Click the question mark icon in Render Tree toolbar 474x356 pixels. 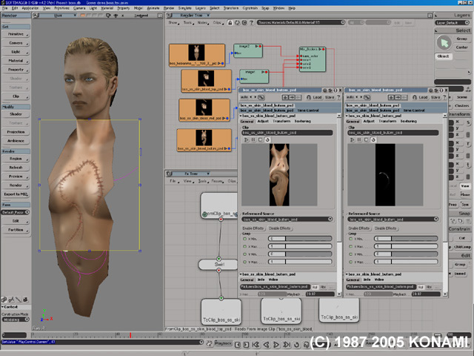click(x=251, y=23)
